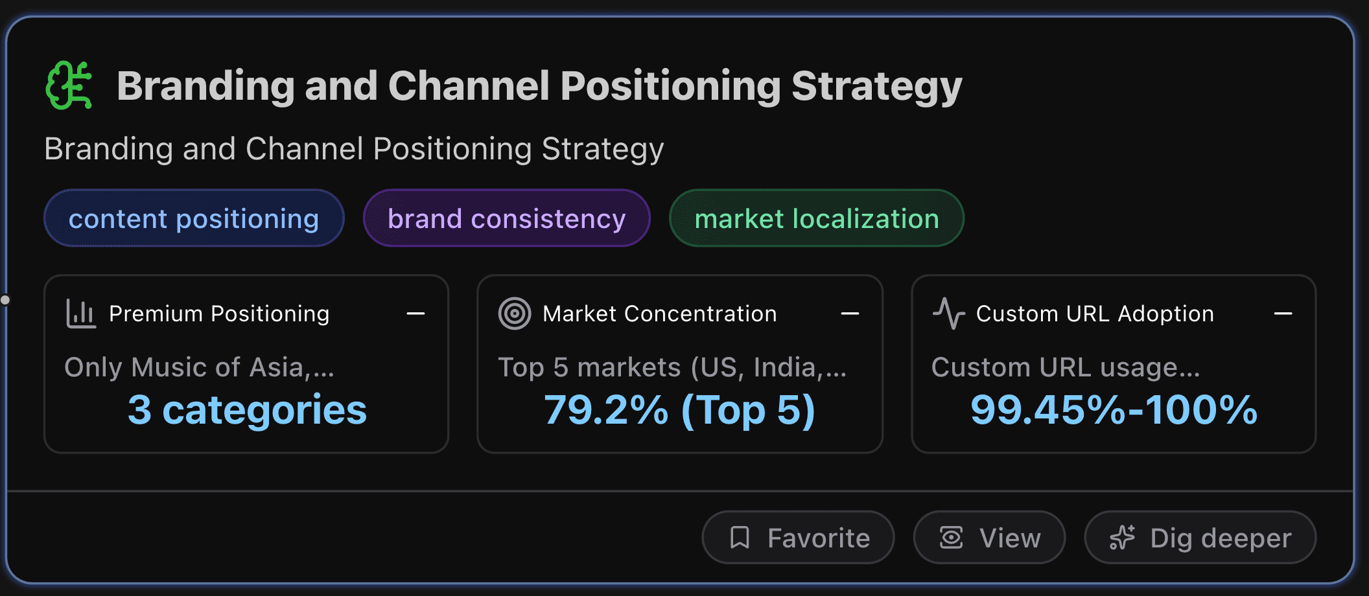The image size is (1369, 596).
Task: Toggle the content positioning tag
Action: (194, 218)
